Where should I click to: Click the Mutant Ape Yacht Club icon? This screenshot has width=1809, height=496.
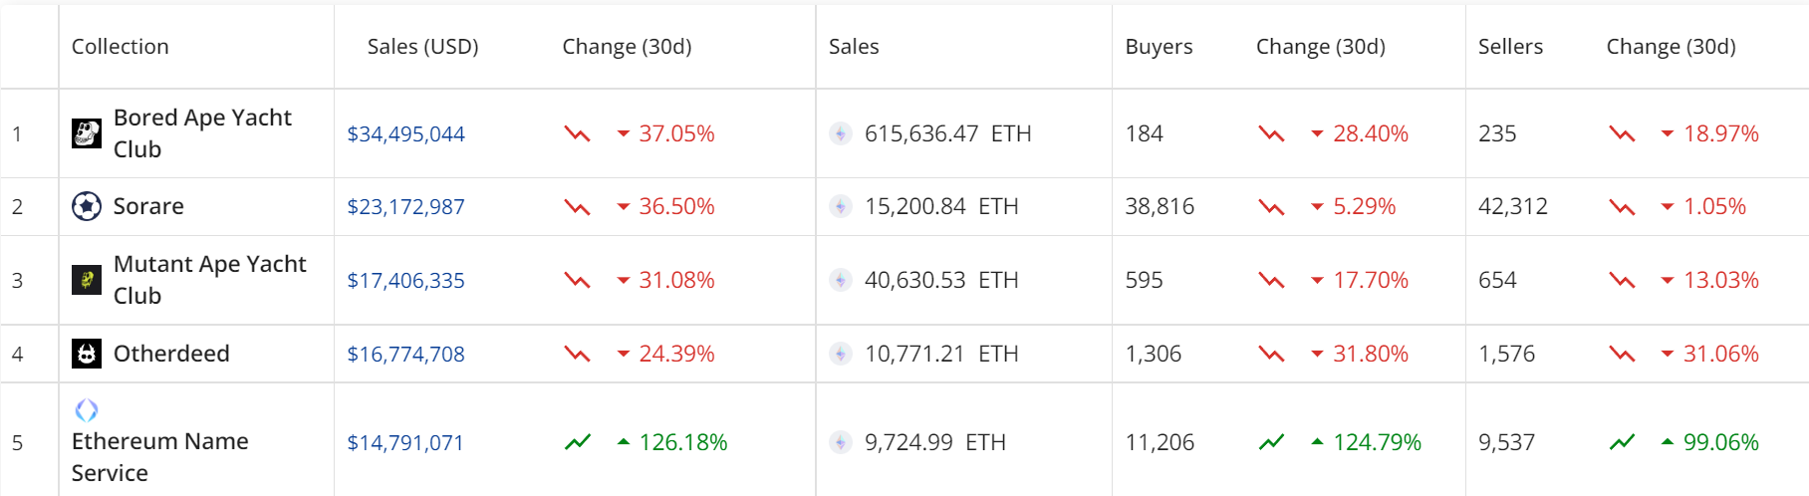pyautogui.click(x=87, y=280)
